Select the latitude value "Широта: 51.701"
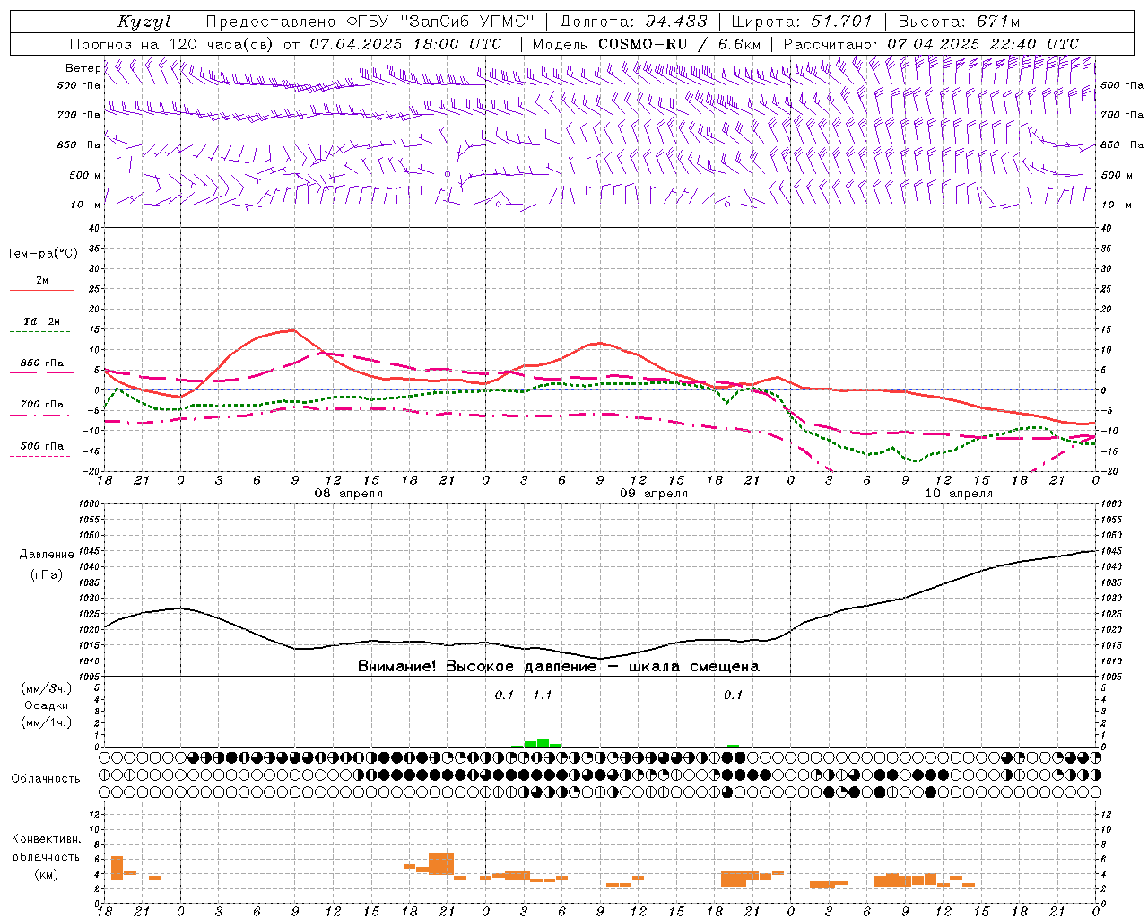This screenshot has width=1148, height=919. [x=802, y=22]
